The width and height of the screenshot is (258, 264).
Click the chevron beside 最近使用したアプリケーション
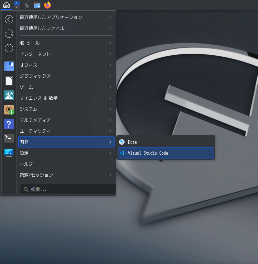pos(110,17)
